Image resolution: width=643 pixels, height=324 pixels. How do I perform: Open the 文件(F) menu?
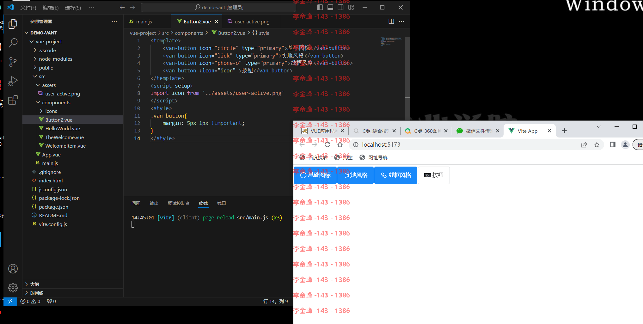[x=28, y=7]
